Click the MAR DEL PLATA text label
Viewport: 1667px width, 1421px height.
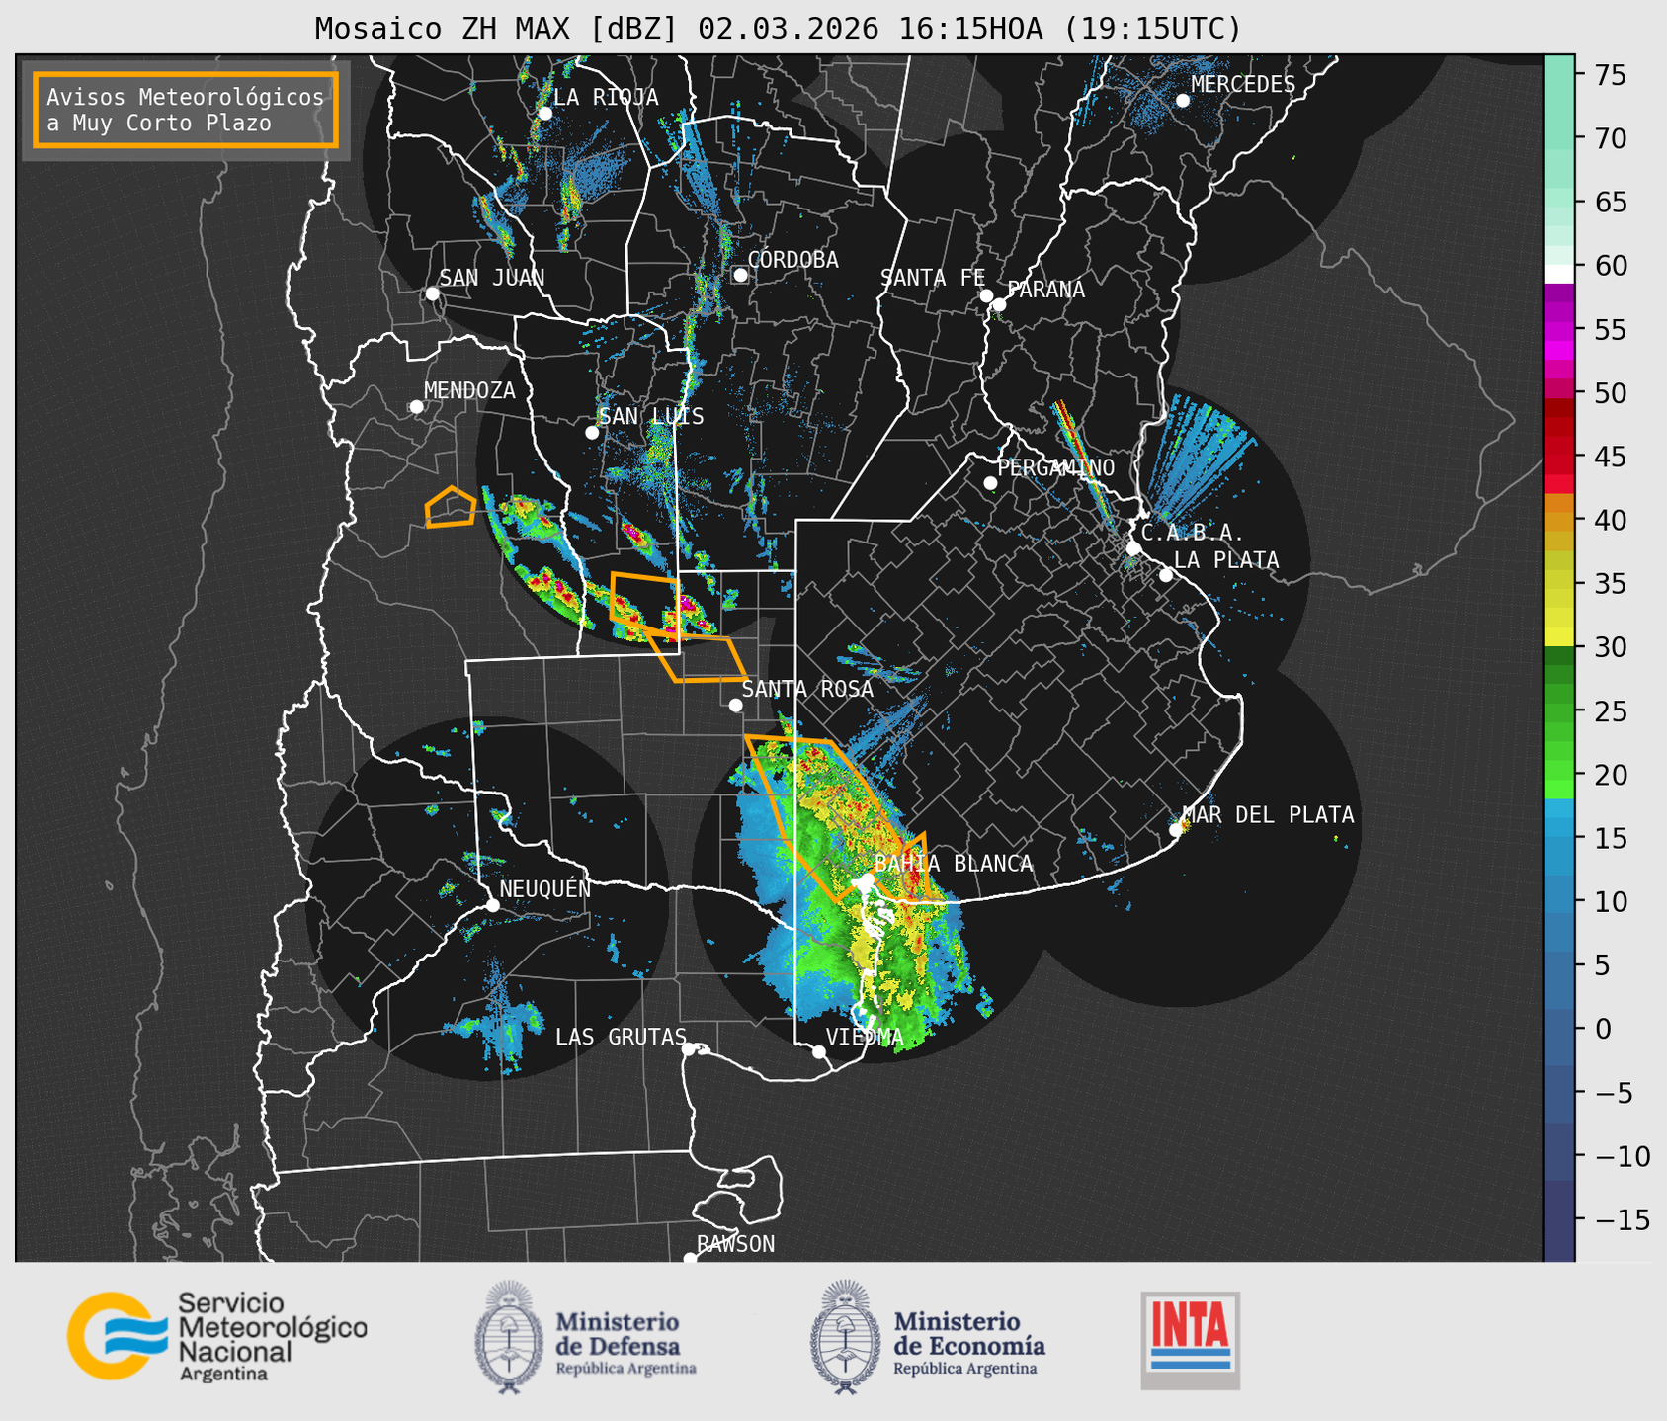1268,815
